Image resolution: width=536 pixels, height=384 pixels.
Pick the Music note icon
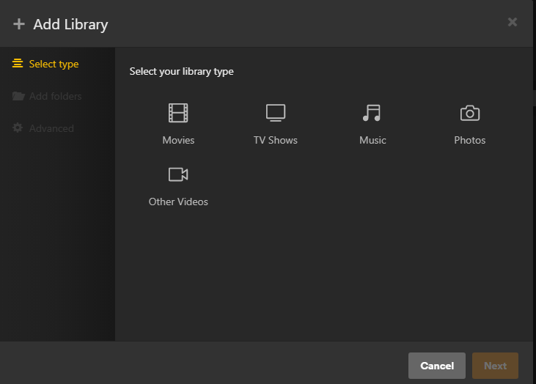point(372,113)
